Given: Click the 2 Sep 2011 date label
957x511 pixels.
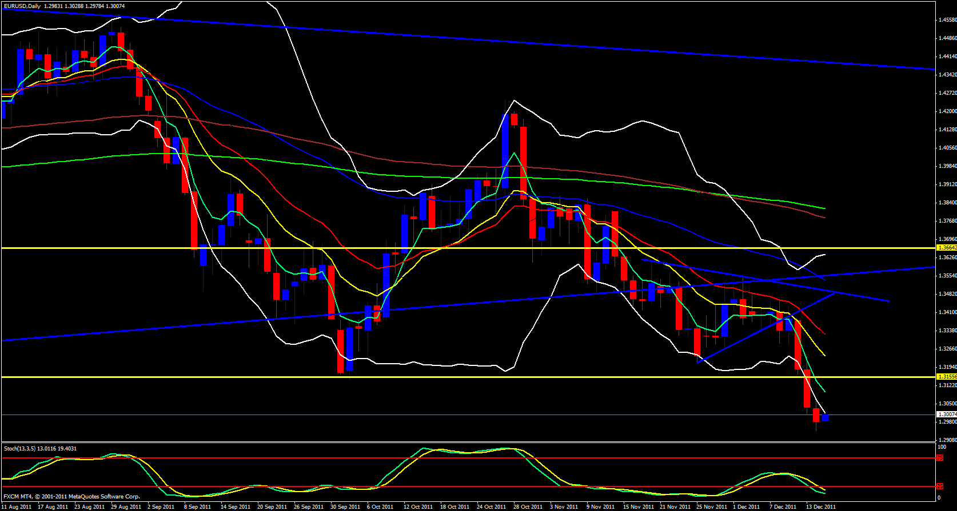Looking at the screenshot, I should 161,506.
